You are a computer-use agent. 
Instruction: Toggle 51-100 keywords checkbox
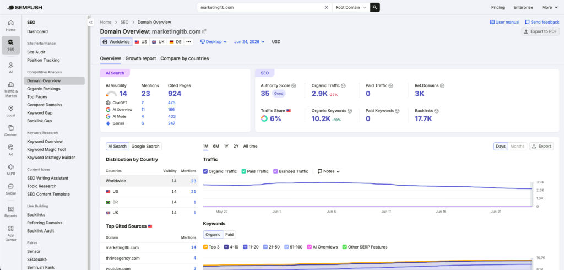[286, 247]
